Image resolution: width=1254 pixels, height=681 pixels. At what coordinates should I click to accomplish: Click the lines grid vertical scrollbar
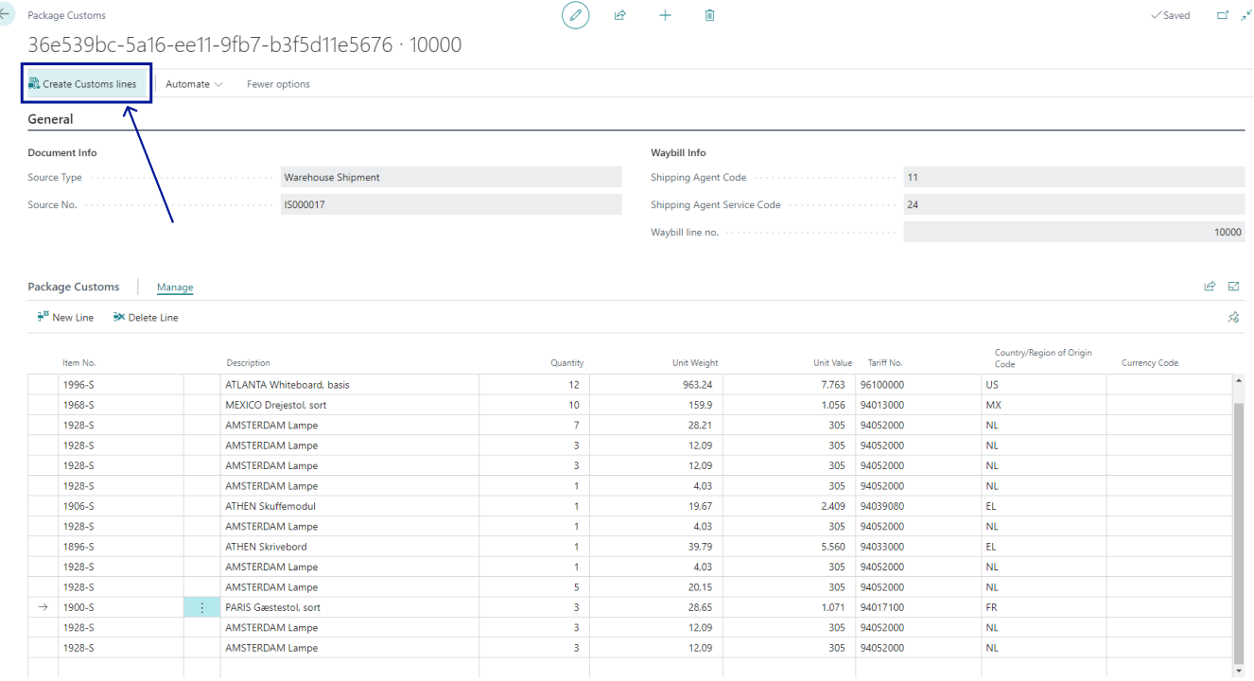pos(1239,530)
